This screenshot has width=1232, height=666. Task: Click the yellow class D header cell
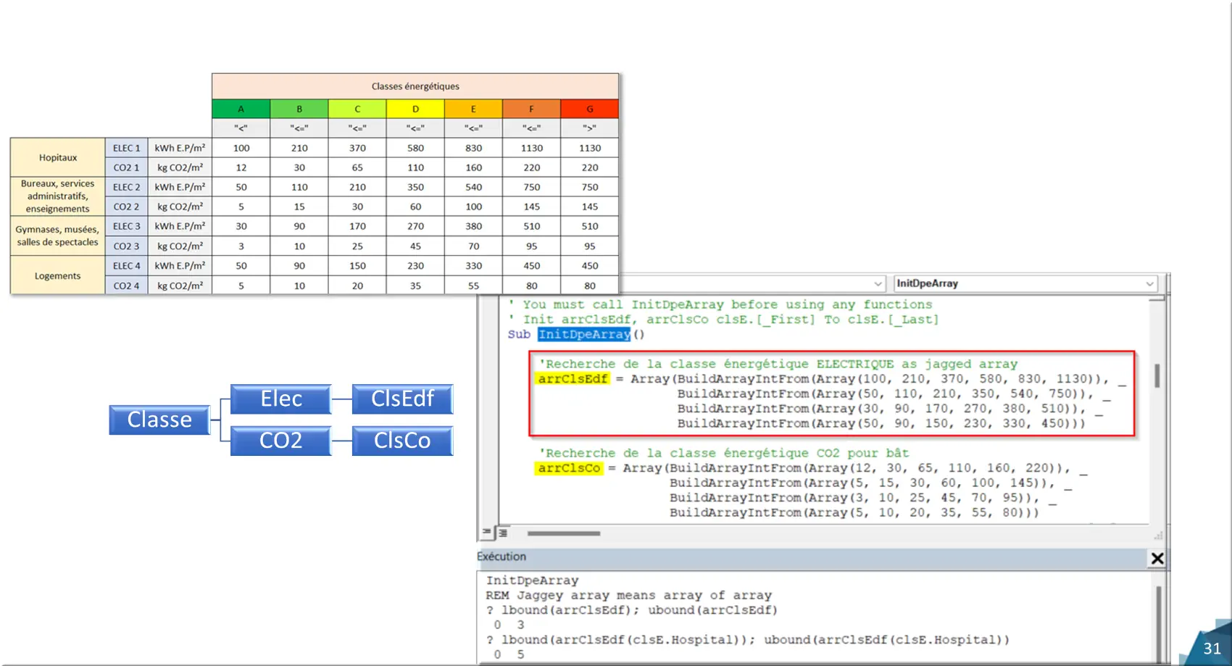pos(415,109)
